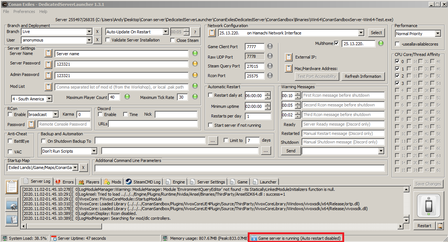Click the Server Uptime clock icon
Image resolution: width=448 pixels, height=242 pixels.
54,238
